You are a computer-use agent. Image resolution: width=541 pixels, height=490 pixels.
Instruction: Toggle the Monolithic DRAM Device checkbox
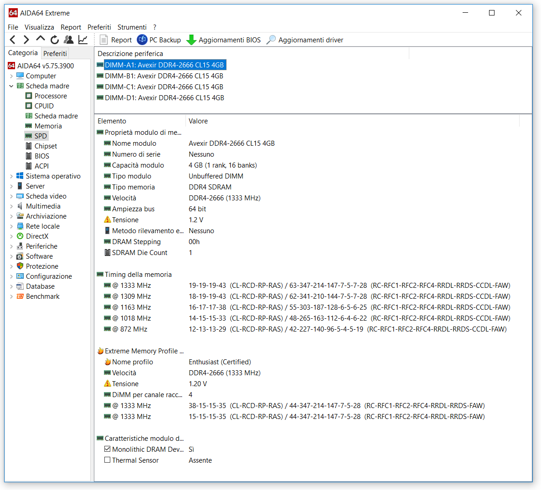click(107, 449)
